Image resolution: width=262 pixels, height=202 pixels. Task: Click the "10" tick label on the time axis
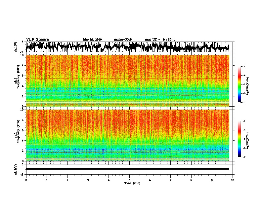[x=233, y=180]
